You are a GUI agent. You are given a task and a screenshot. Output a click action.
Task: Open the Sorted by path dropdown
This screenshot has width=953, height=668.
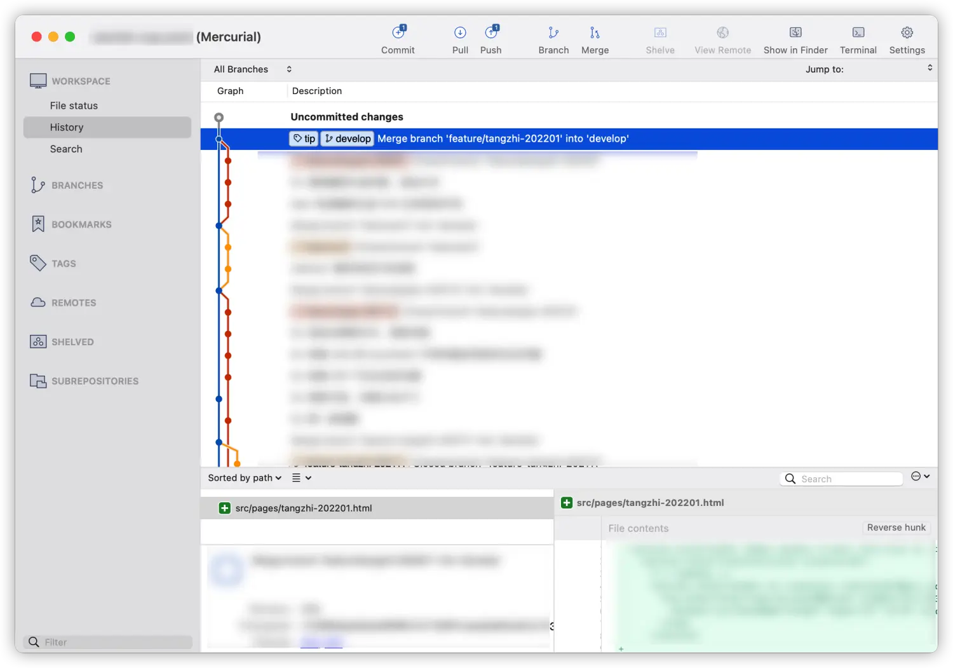pyautogui.click(x=245, y=478)
